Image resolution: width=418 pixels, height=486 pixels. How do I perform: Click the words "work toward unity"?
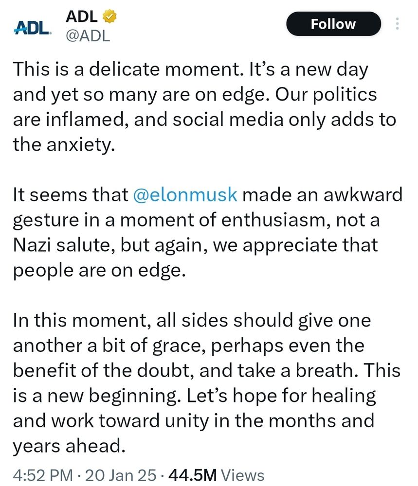128,420
